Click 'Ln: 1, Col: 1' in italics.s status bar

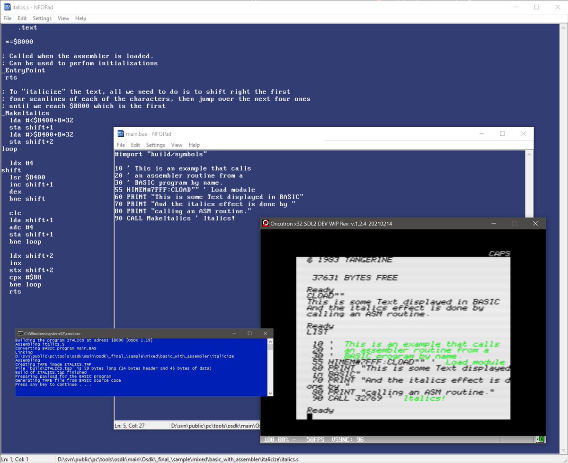[x=15, y=459]
